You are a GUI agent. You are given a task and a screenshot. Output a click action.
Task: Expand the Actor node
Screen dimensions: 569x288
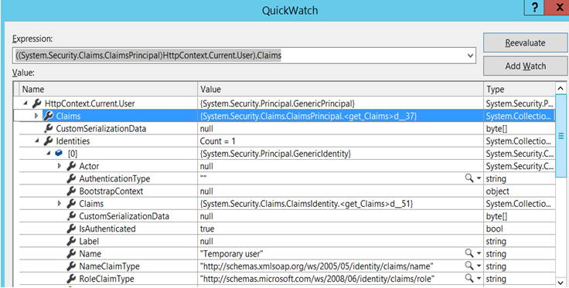point(60,166)
